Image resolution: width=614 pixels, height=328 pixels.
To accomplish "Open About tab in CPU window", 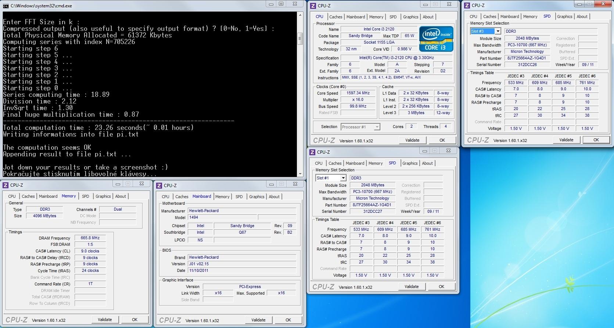I will (428, 17).
